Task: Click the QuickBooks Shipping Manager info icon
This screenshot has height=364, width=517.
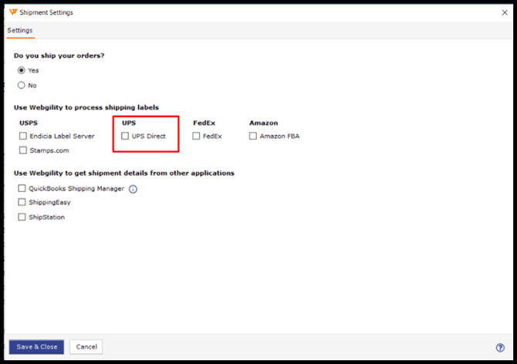Action: click(133, 189)
